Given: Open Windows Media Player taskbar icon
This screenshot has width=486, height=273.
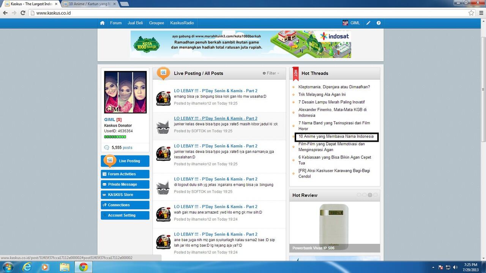Looking at the screenshot, I should click(x=45, y=267).
